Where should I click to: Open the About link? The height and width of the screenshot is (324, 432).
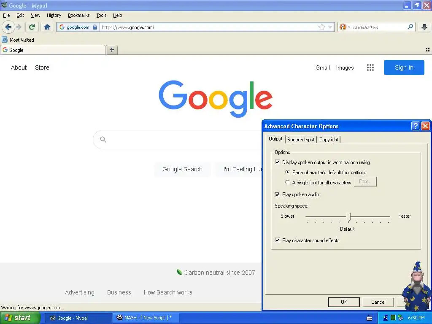19,67
